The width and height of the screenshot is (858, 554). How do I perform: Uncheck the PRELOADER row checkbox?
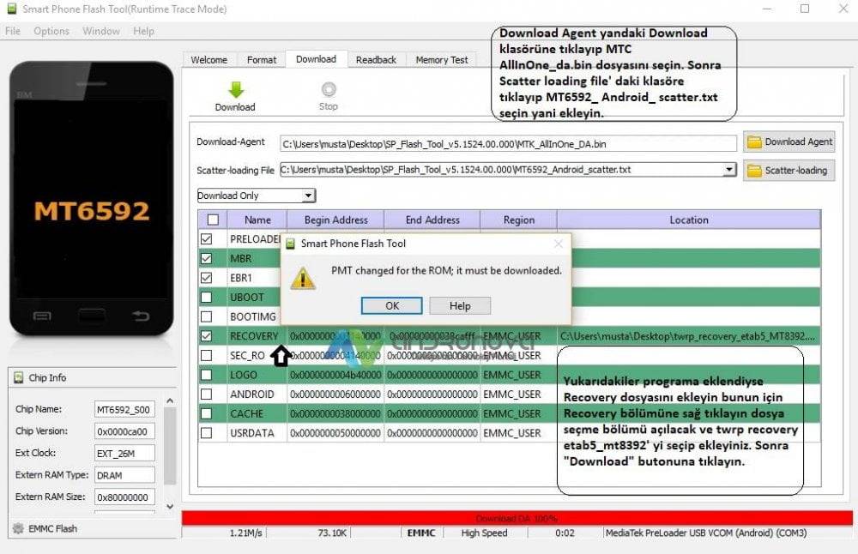click(x=206, y=239)
